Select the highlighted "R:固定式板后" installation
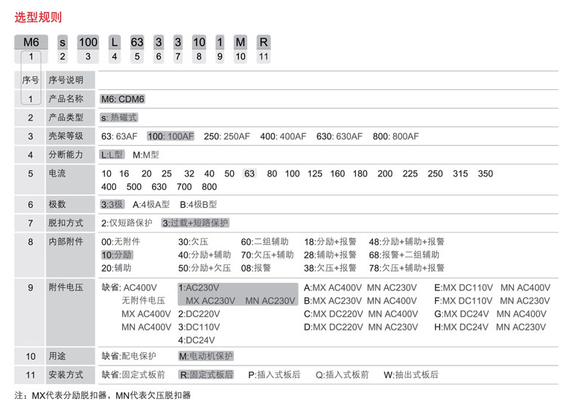Screen dimensions: 566x402 tap(206, 375)
